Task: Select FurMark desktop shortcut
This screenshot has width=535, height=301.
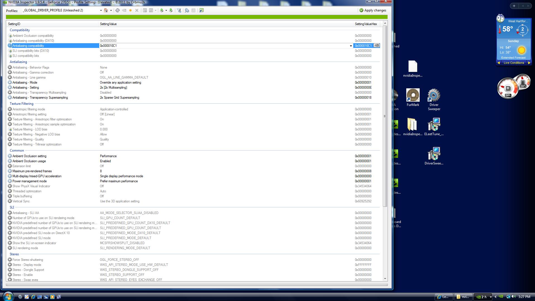Action: coord(413,98)
